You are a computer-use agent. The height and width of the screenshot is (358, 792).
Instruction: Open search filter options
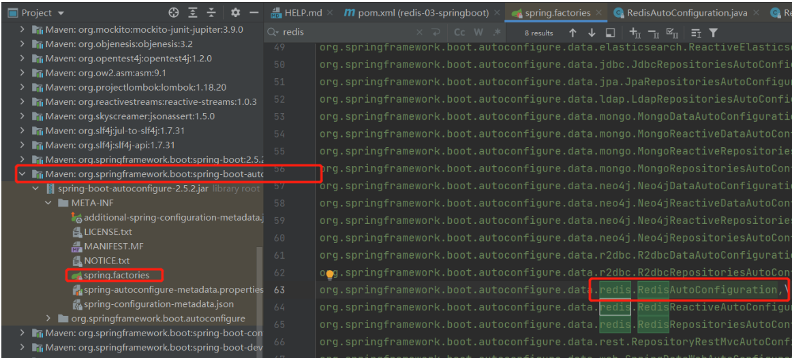713,33
